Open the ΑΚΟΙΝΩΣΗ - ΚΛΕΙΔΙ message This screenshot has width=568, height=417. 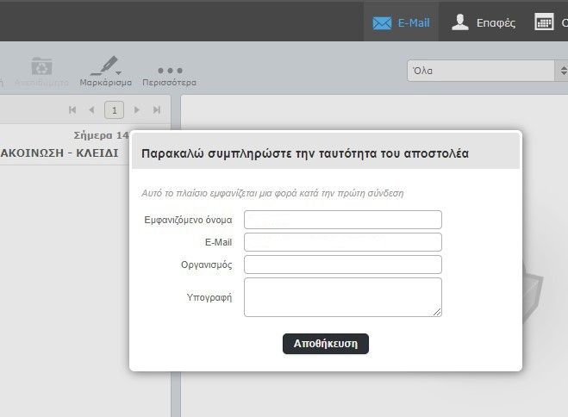coord(60,152)
